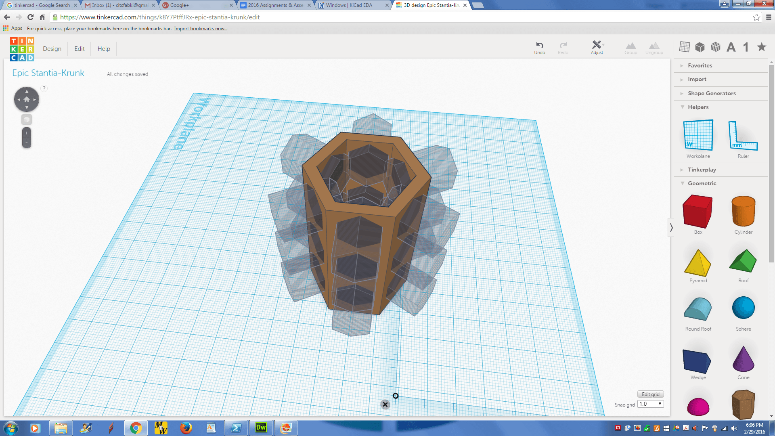Click the Epic Stantia-Krunk design title
This screenshot has height=436, width=775.
pos(48,73)
